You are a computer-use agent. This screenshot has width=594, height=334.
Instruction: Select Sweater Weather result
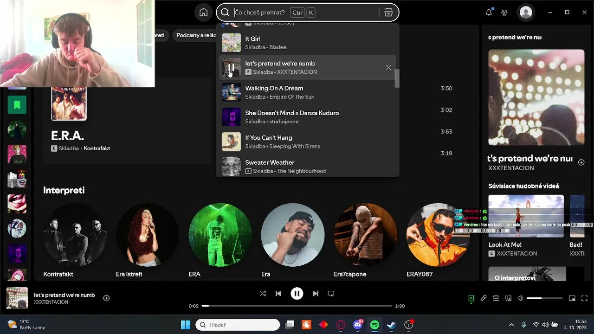click(307, 167)
